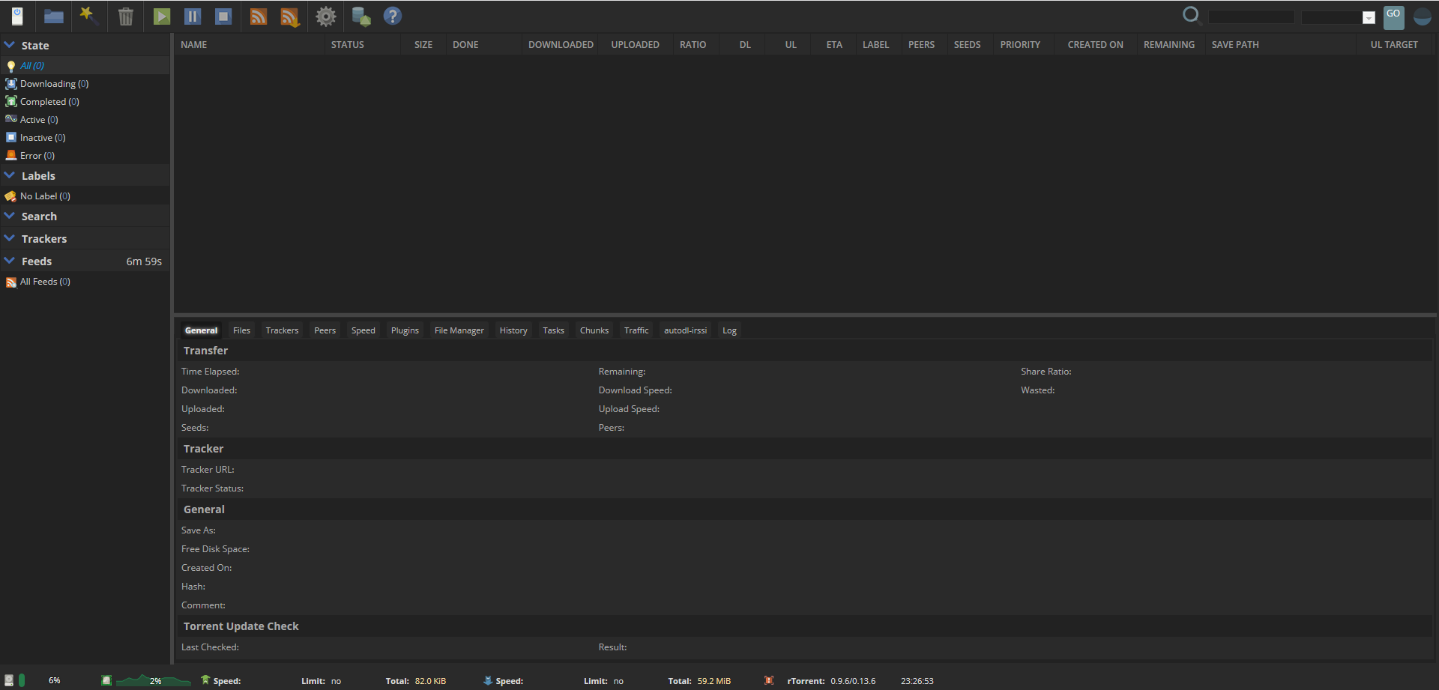Click the CPU load graph in status bar

[154, 680]
